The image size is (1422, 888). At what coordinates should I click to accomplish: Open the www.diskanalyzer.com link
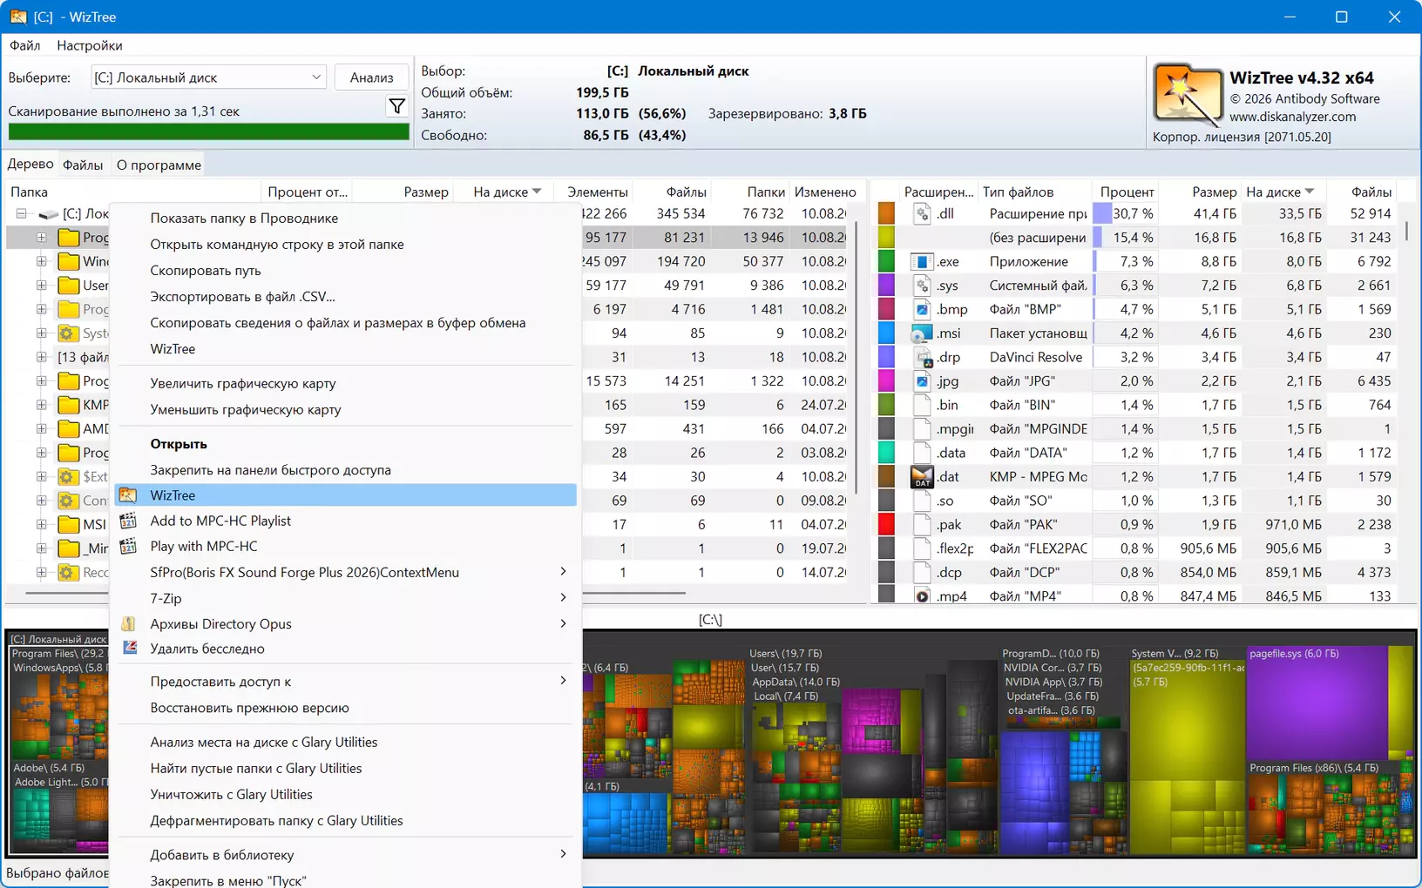(x=1292, y=117)
